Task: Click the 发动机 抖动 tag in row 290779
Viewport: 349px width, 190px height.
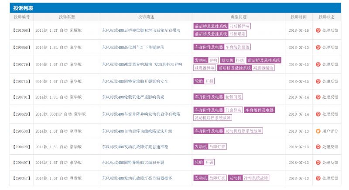Action: [x=233, y=60]
